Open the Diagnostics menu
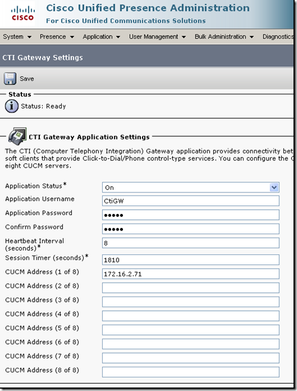 click(278, 37)
